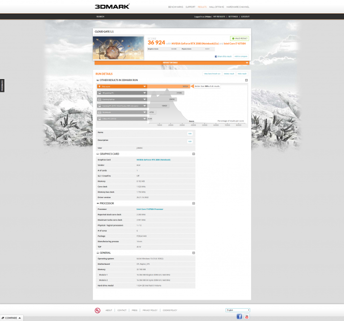Open the Search link in dark bar
344x321 pixels.
pos(100,17)
